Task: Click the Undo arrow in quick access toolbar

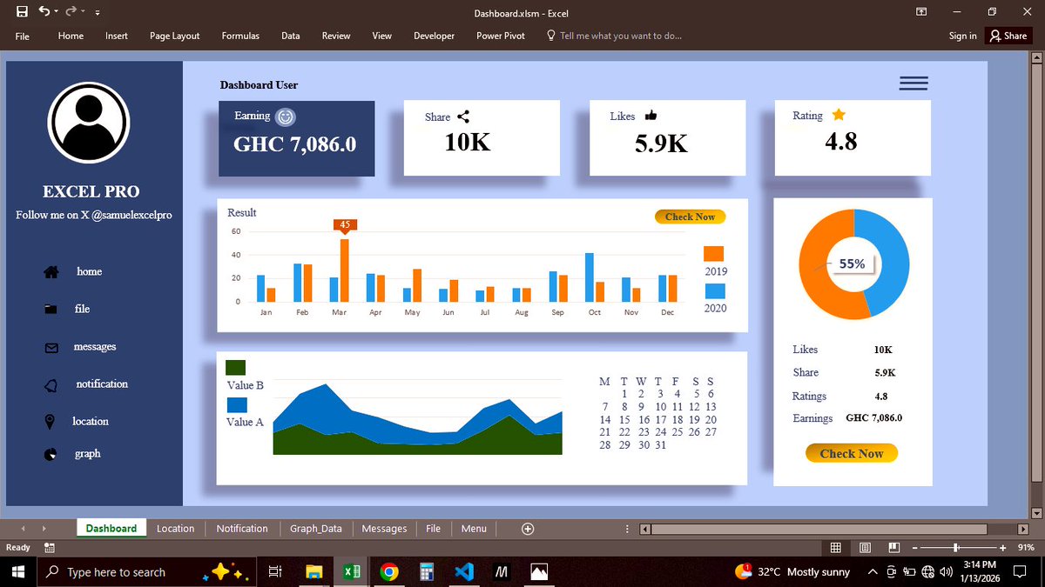Action: [x=44, y=12]
